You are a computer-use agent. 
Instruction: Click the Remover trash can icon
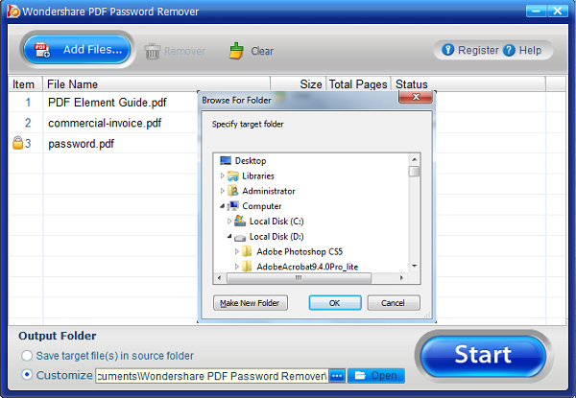click(x=152, y=51)
